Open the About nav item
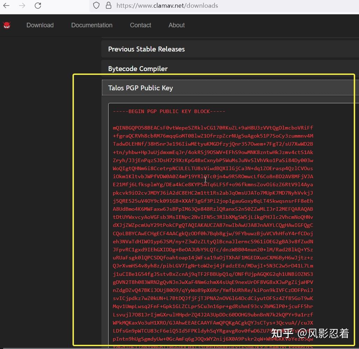Image resolution: width=359 pixels, height=349 pixels. click(x=177, y=25)
